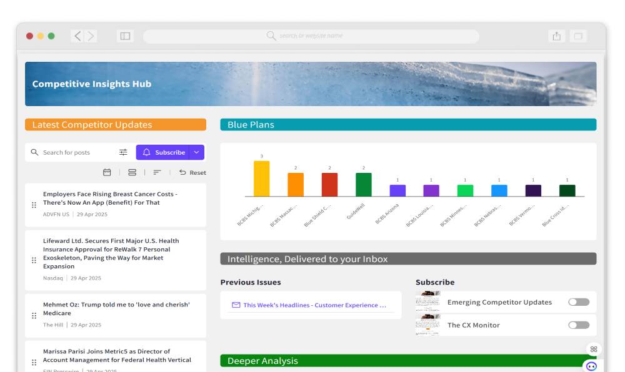The height and width of the screenshot is (372, 625).
Task: Enable Emerging Competitor Updates subscription toggle
Action: 578,302
